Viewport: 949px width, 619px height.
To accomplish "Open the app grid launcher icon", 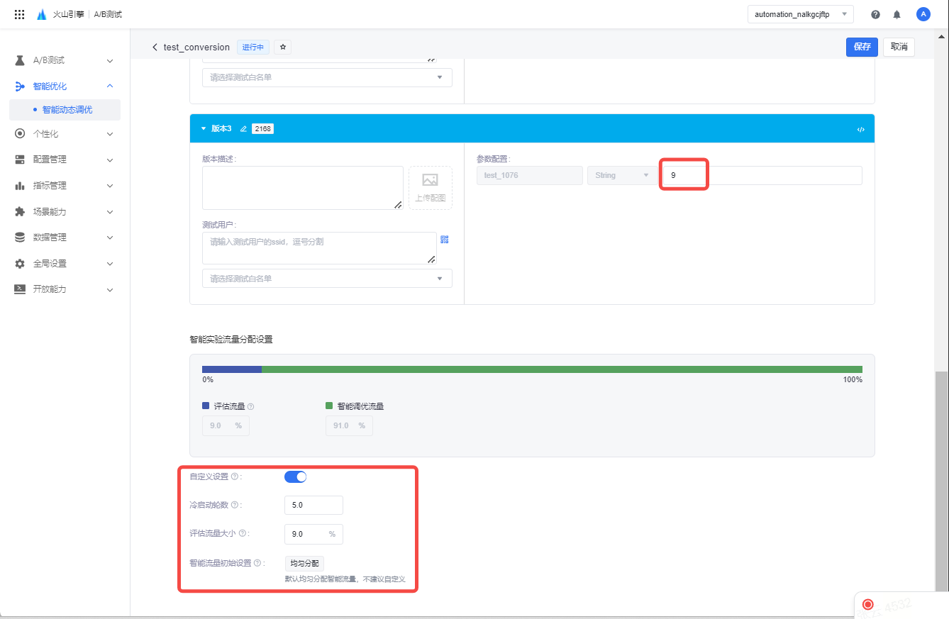I will point(20,14).
